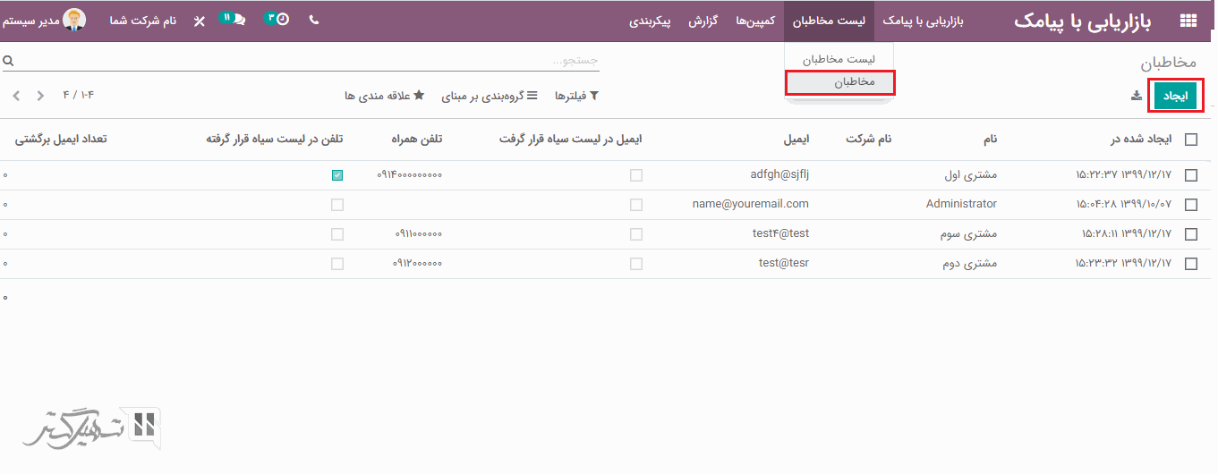This screenshot has height=474, width=1218.
Task: Sort by the ایمیل column header
Action: (x=796, y=140)
